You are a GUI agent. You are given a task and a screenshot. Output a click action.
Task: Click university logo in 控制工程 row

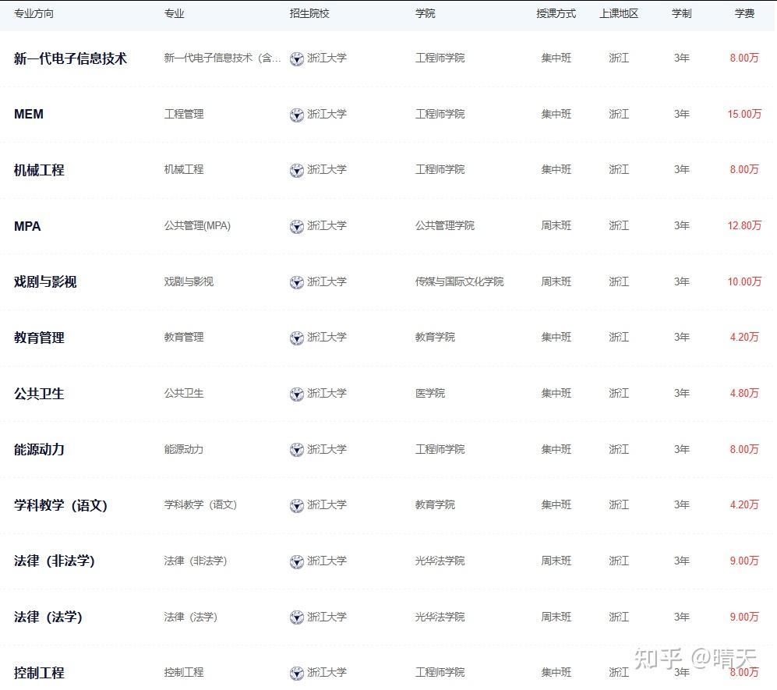[296, 673]
